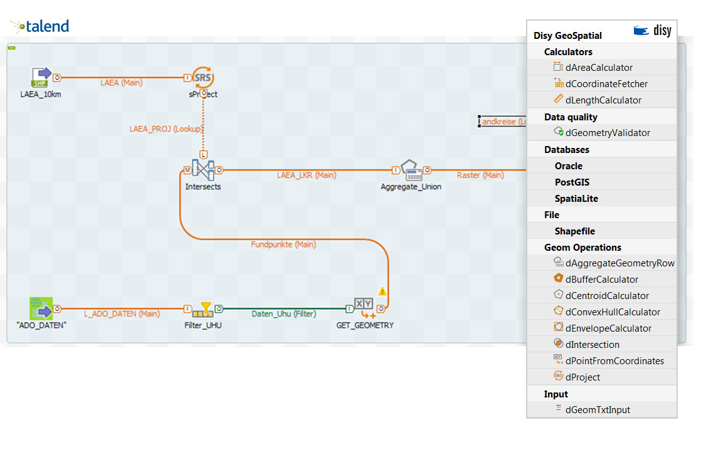Click the dLengthCalculator ruler icon
The height and width of the screenshot is (462, 711).
click(558, 99)
